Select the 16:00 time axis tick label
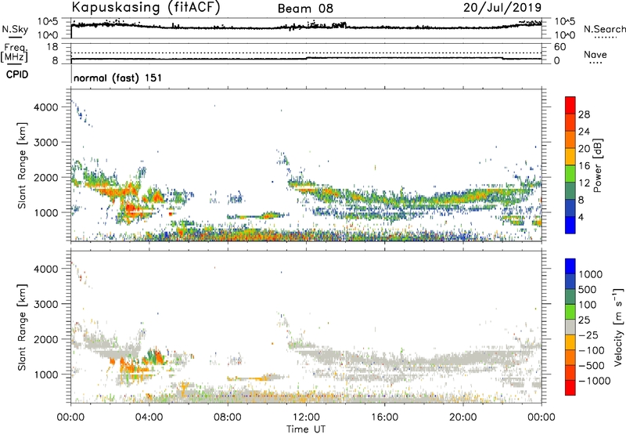 pyautogui.click(x=384, y=418)
